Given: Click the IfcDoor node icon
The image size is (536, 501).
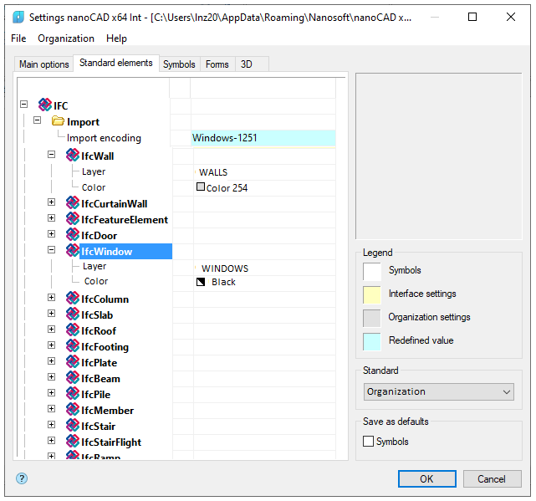Looking at the screenshot, I should coord(73,234).
